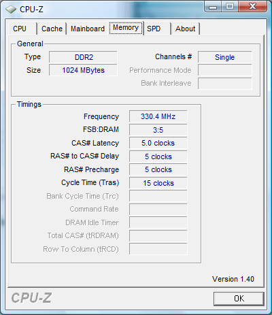Click the empty Row To Column (tRCD) field
Screen dimensions: 272x315
(158, 249)
